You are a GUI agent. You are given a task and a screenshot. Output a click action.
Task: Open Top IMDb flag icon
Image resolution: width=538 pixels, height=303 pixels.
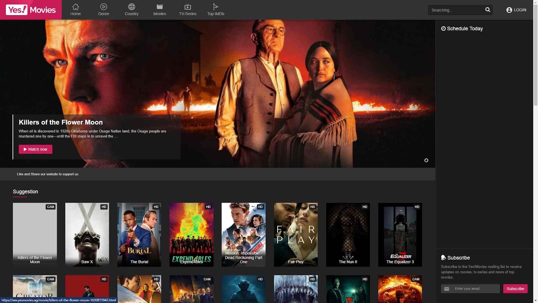216,7
